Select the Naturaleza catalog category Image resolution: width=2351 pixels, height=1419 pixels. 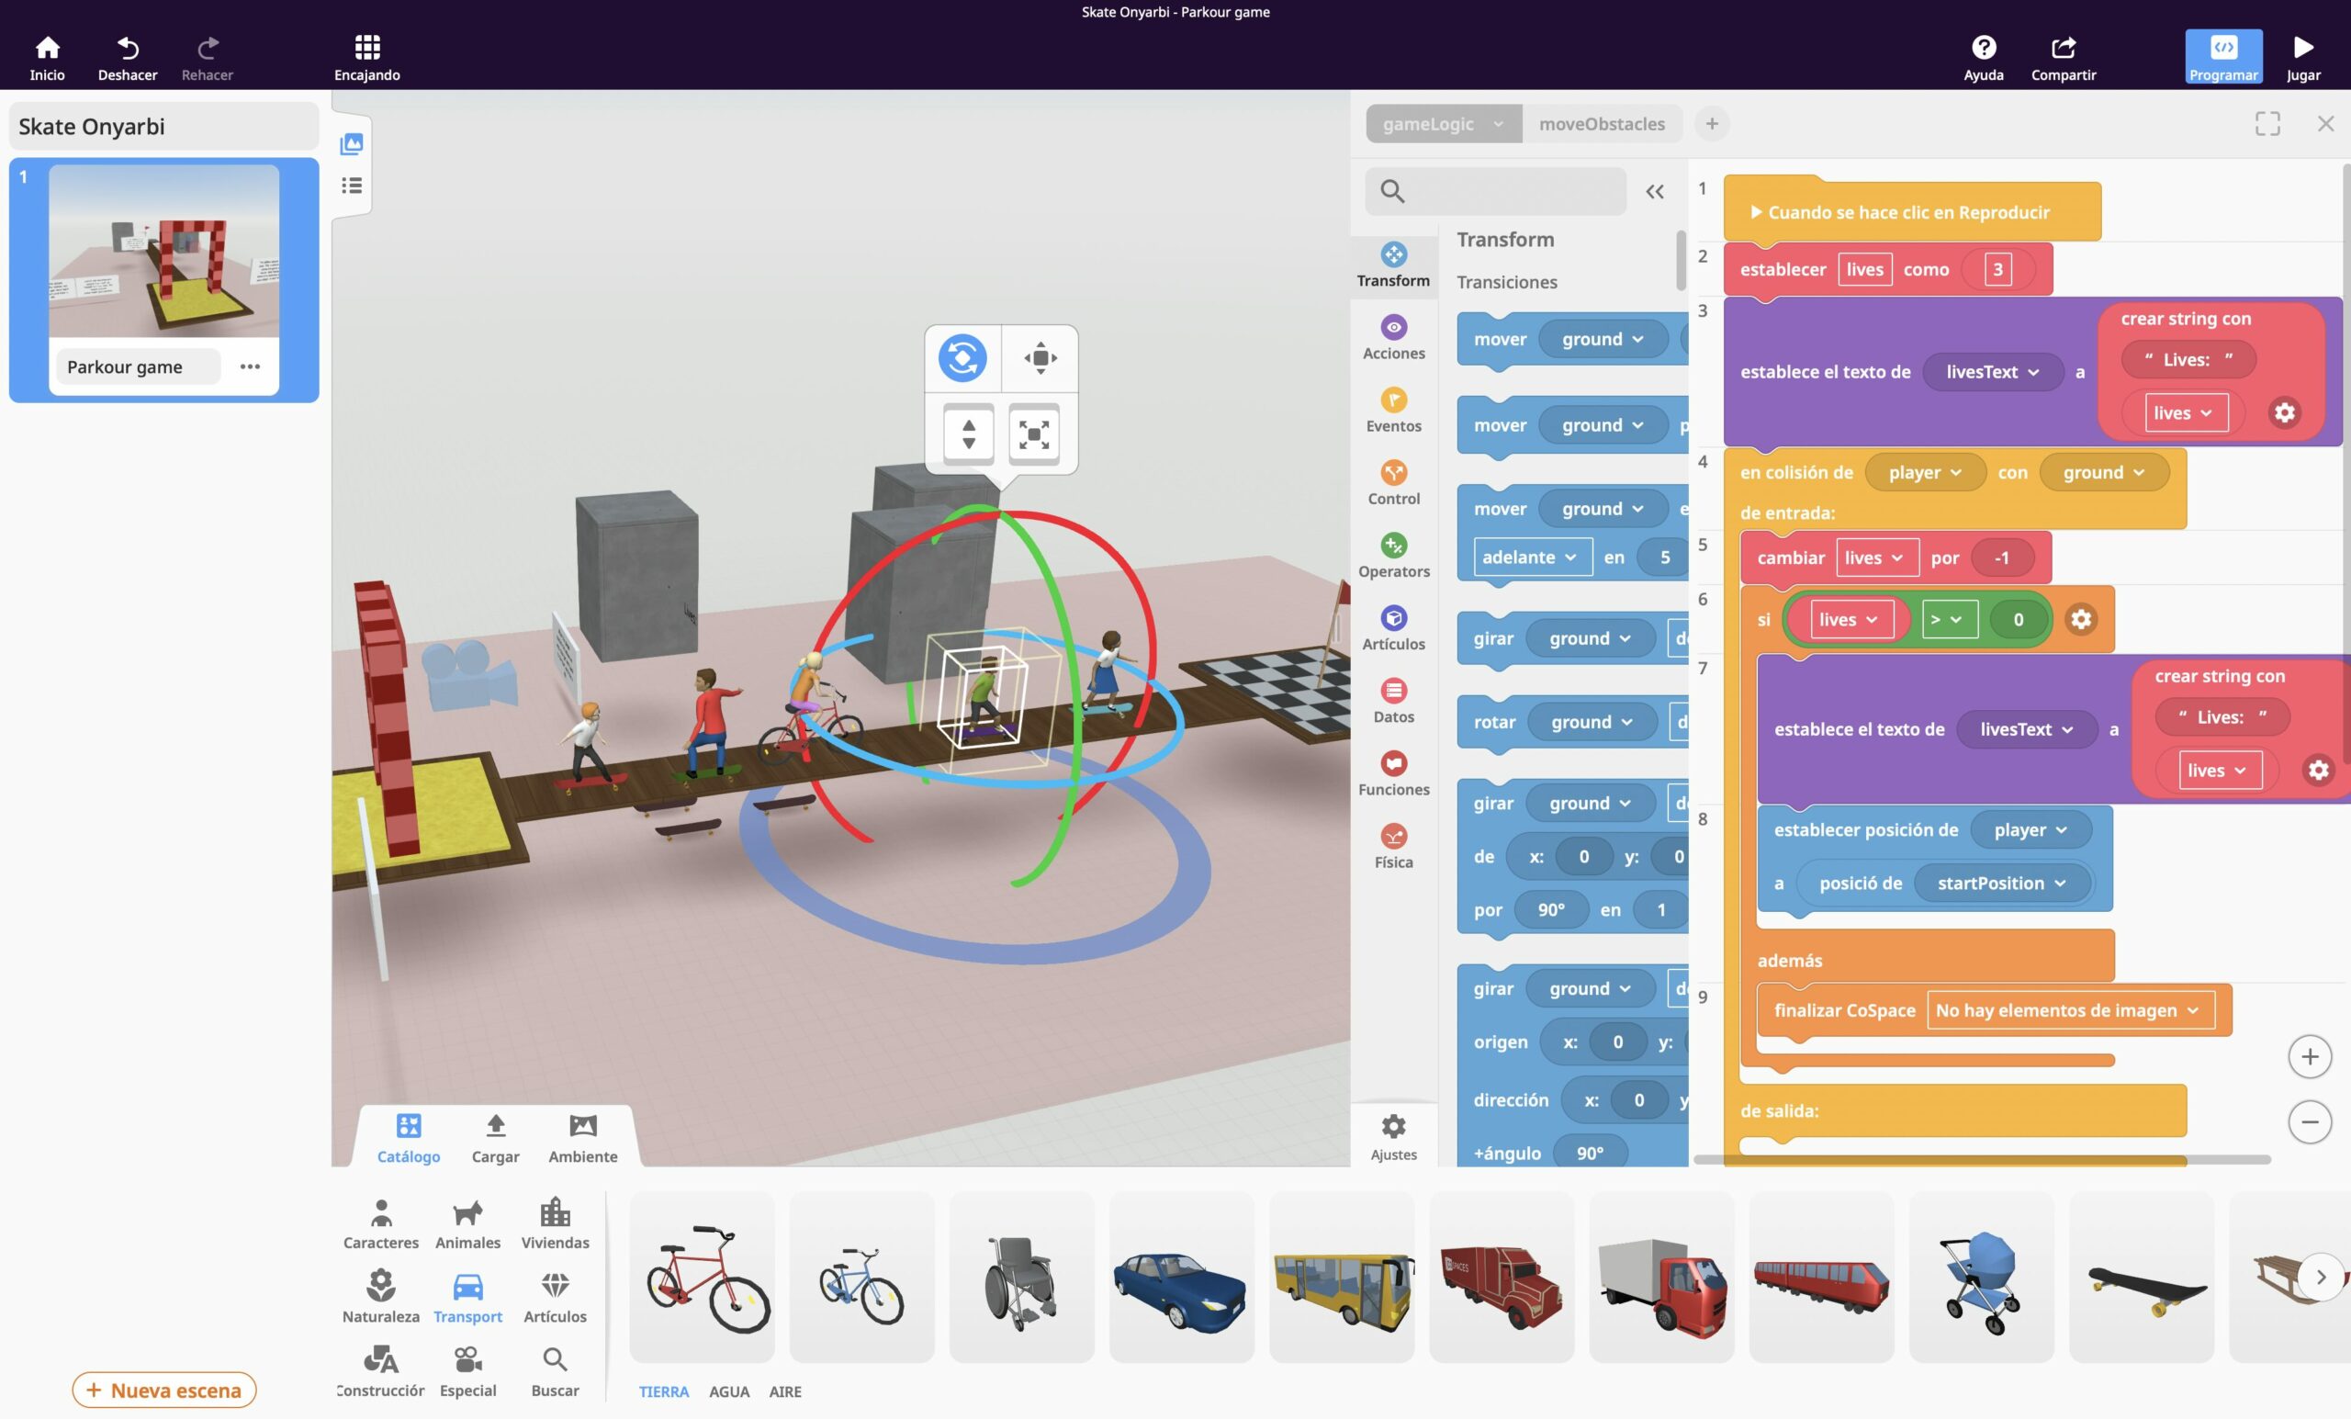(381, 1298)
